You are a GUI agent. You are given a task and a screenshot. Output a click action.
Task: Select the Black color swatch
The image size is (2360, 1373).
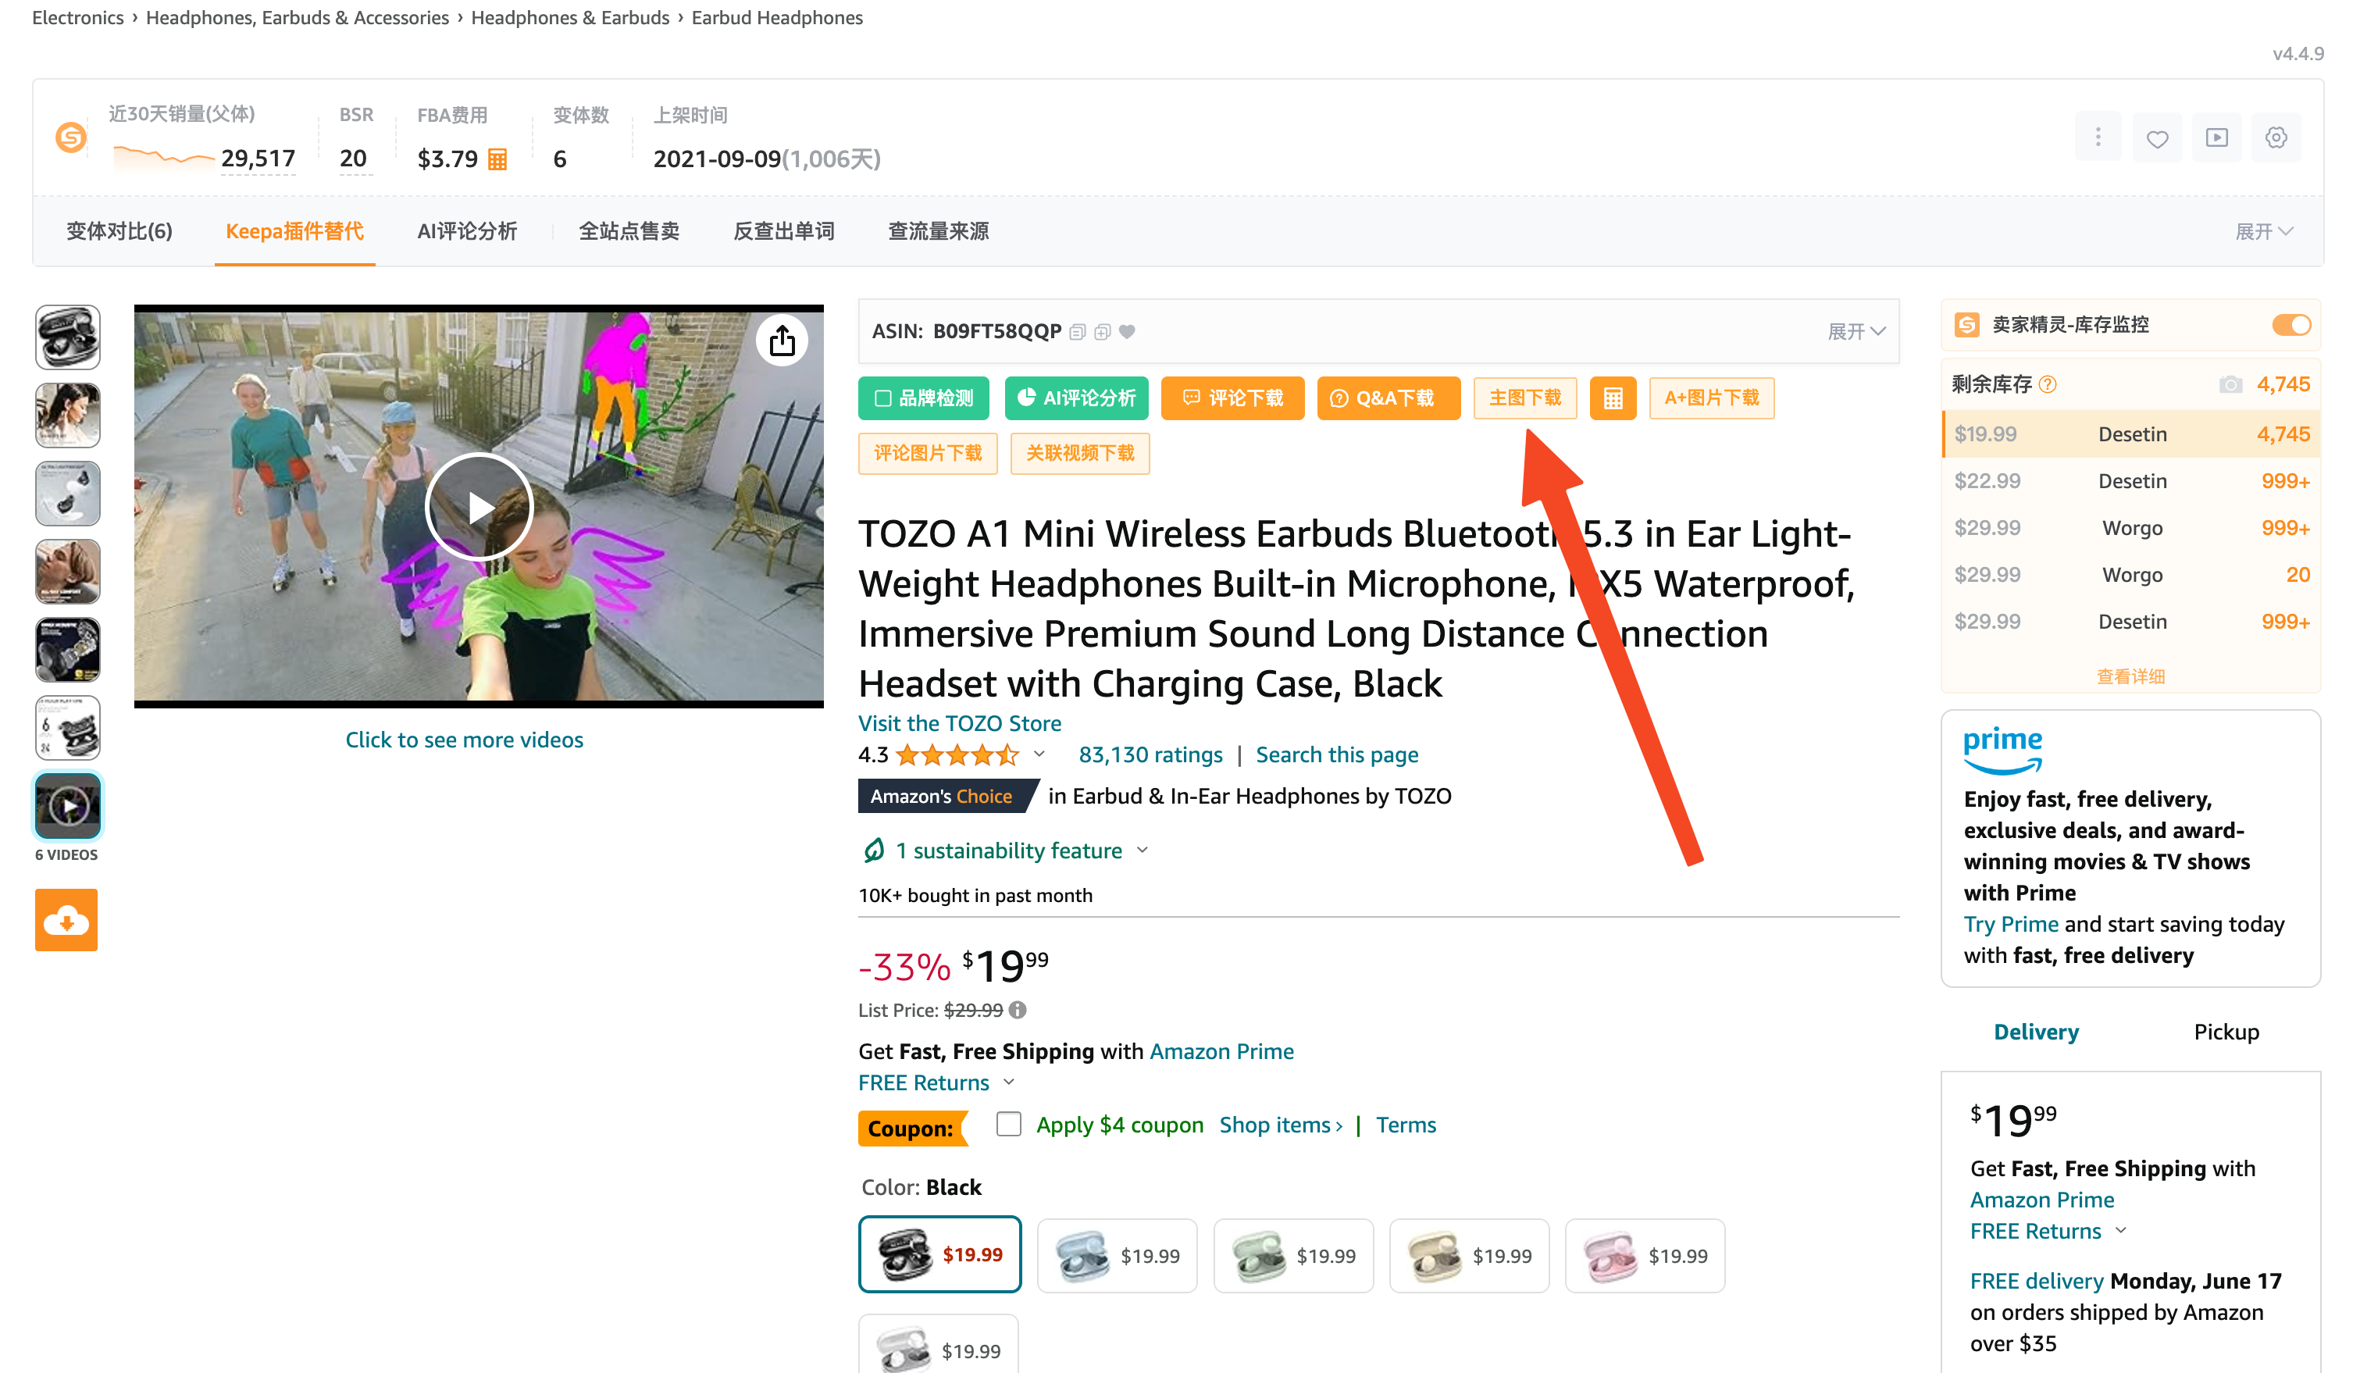point(939,1254)
